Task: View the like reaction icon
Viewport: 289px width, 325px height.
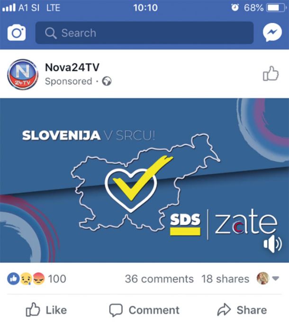Action: tap(13, 279)
